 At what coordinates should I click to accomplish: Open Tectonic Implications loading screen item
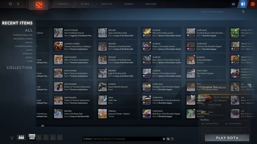point(73,46)
